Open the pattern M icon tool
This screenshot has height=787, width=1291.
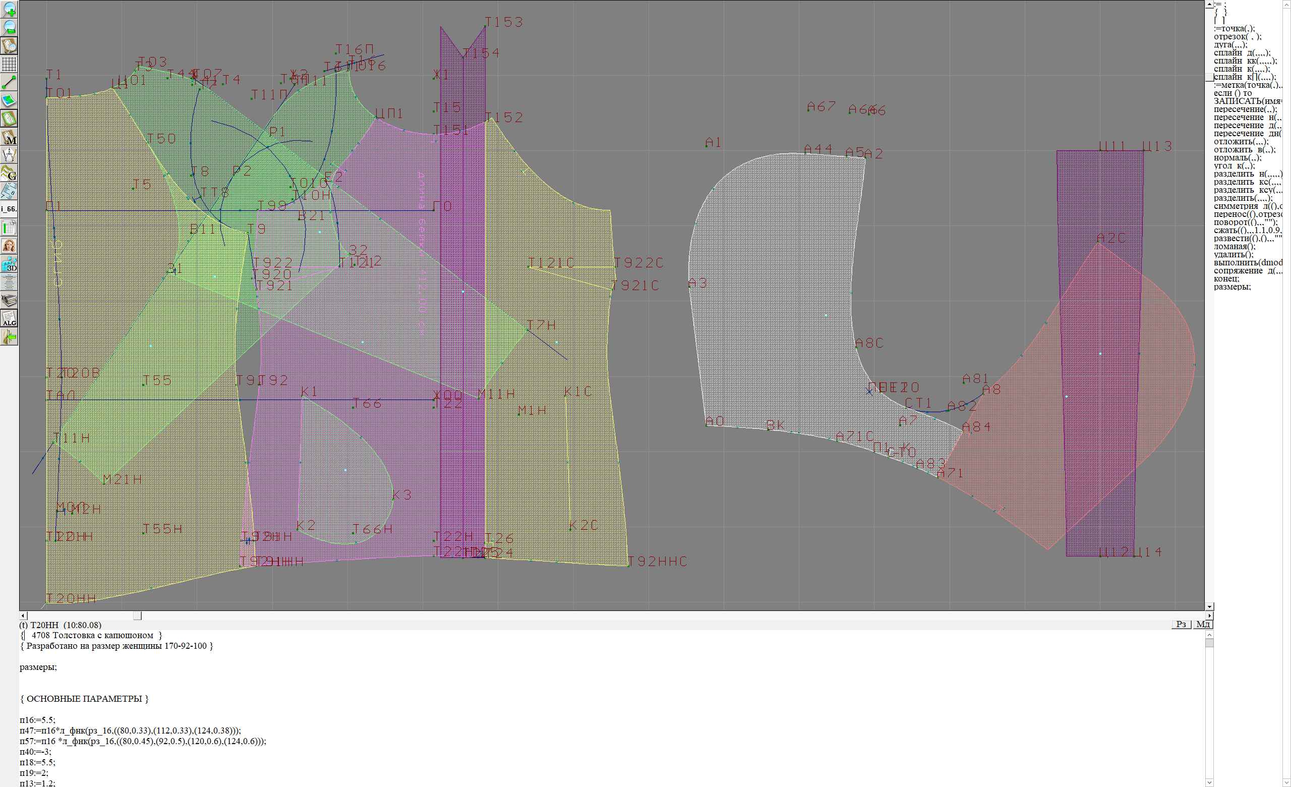(9, 137)
